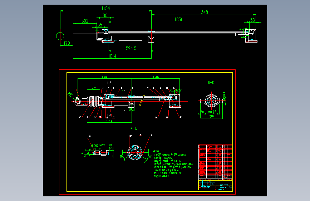The image size is (310, 201).
Task: Select the ribbed bellows on the assembly drawing
Action: [x=93, y=101]
